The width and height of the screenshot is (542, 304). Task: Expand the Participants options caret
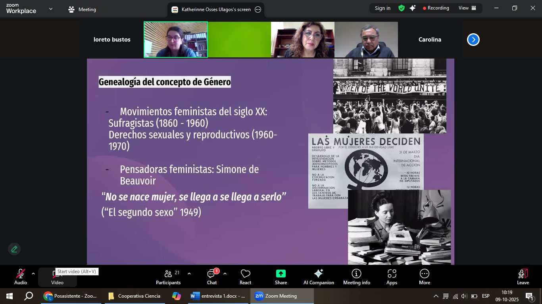(189, 274)
